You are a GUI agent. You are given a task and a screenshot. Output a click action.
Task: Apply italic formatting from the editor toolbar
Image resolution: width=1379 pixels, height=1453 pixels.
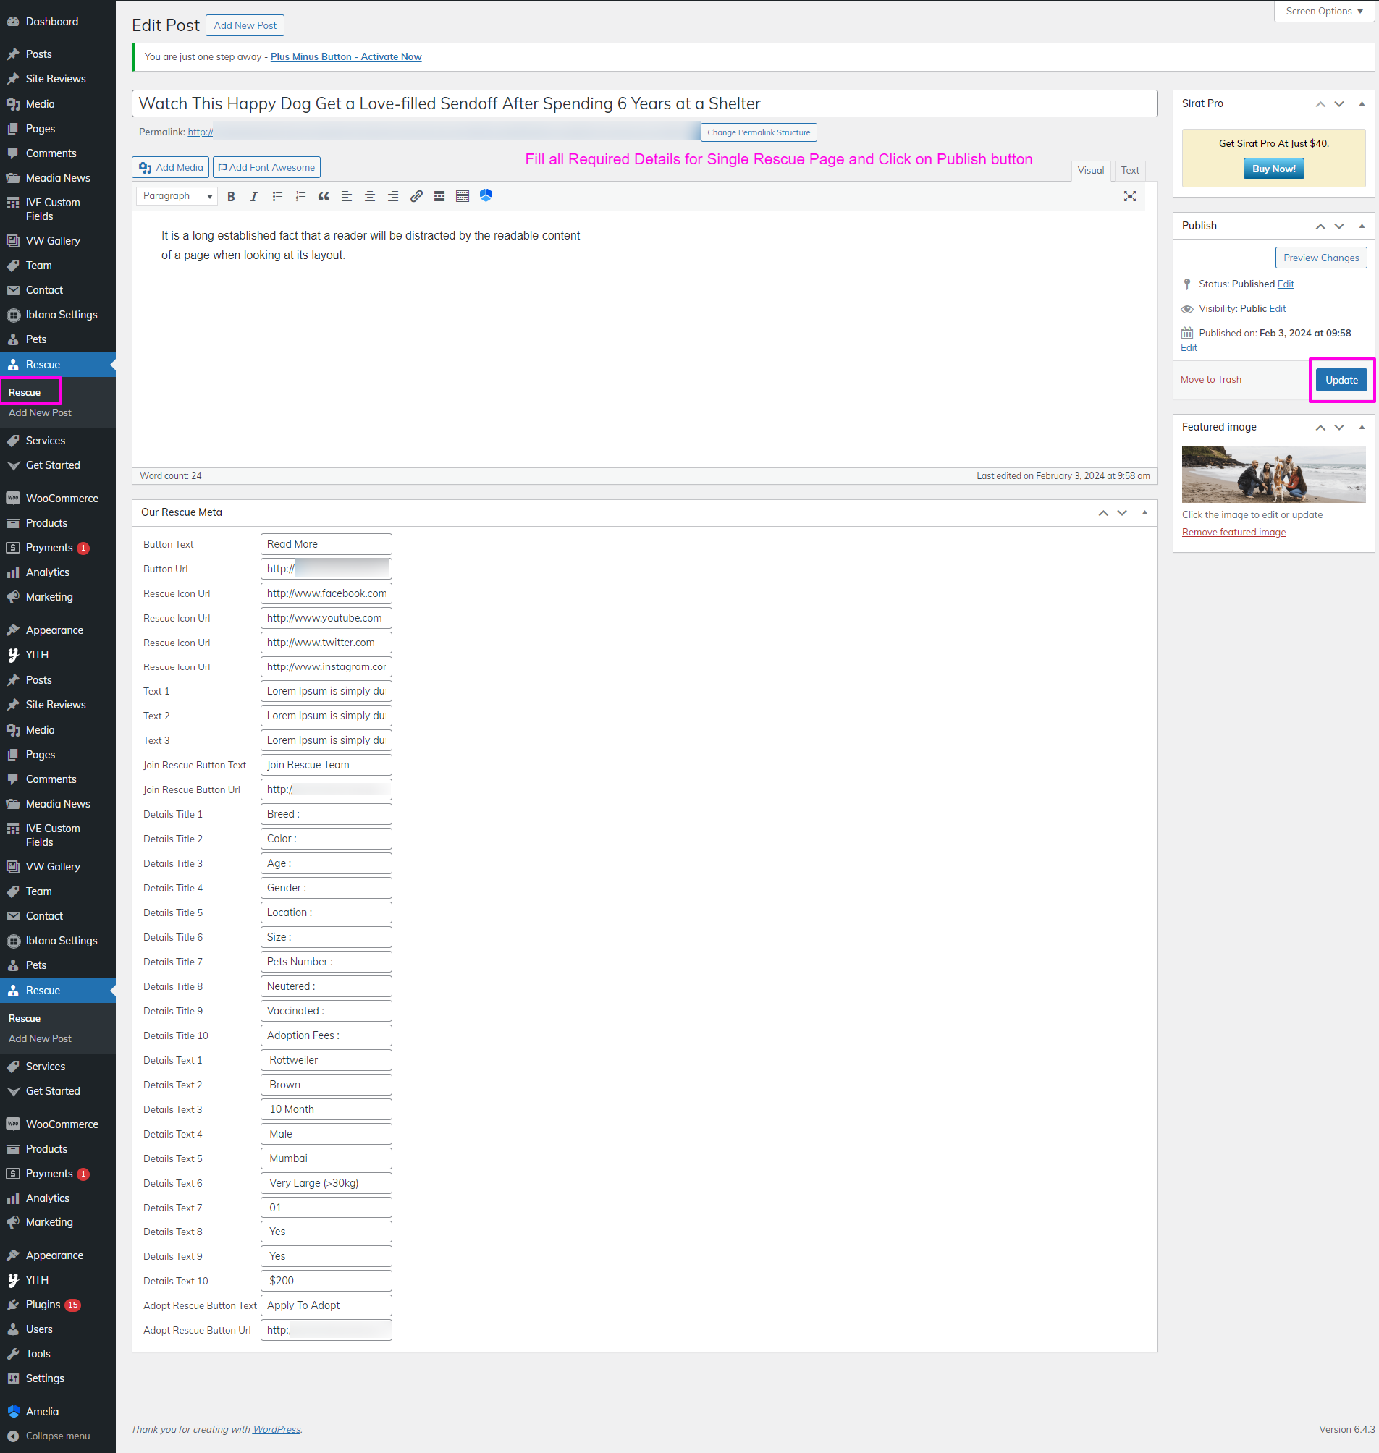pyautogui.click(x=253, y=196)
